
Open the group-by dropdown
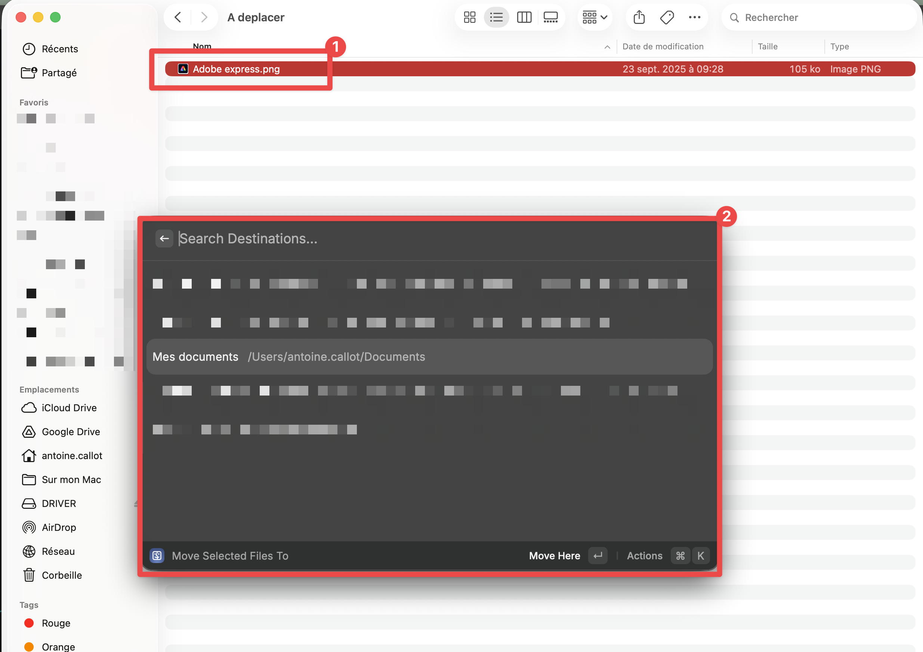click(x=595, y=17)
